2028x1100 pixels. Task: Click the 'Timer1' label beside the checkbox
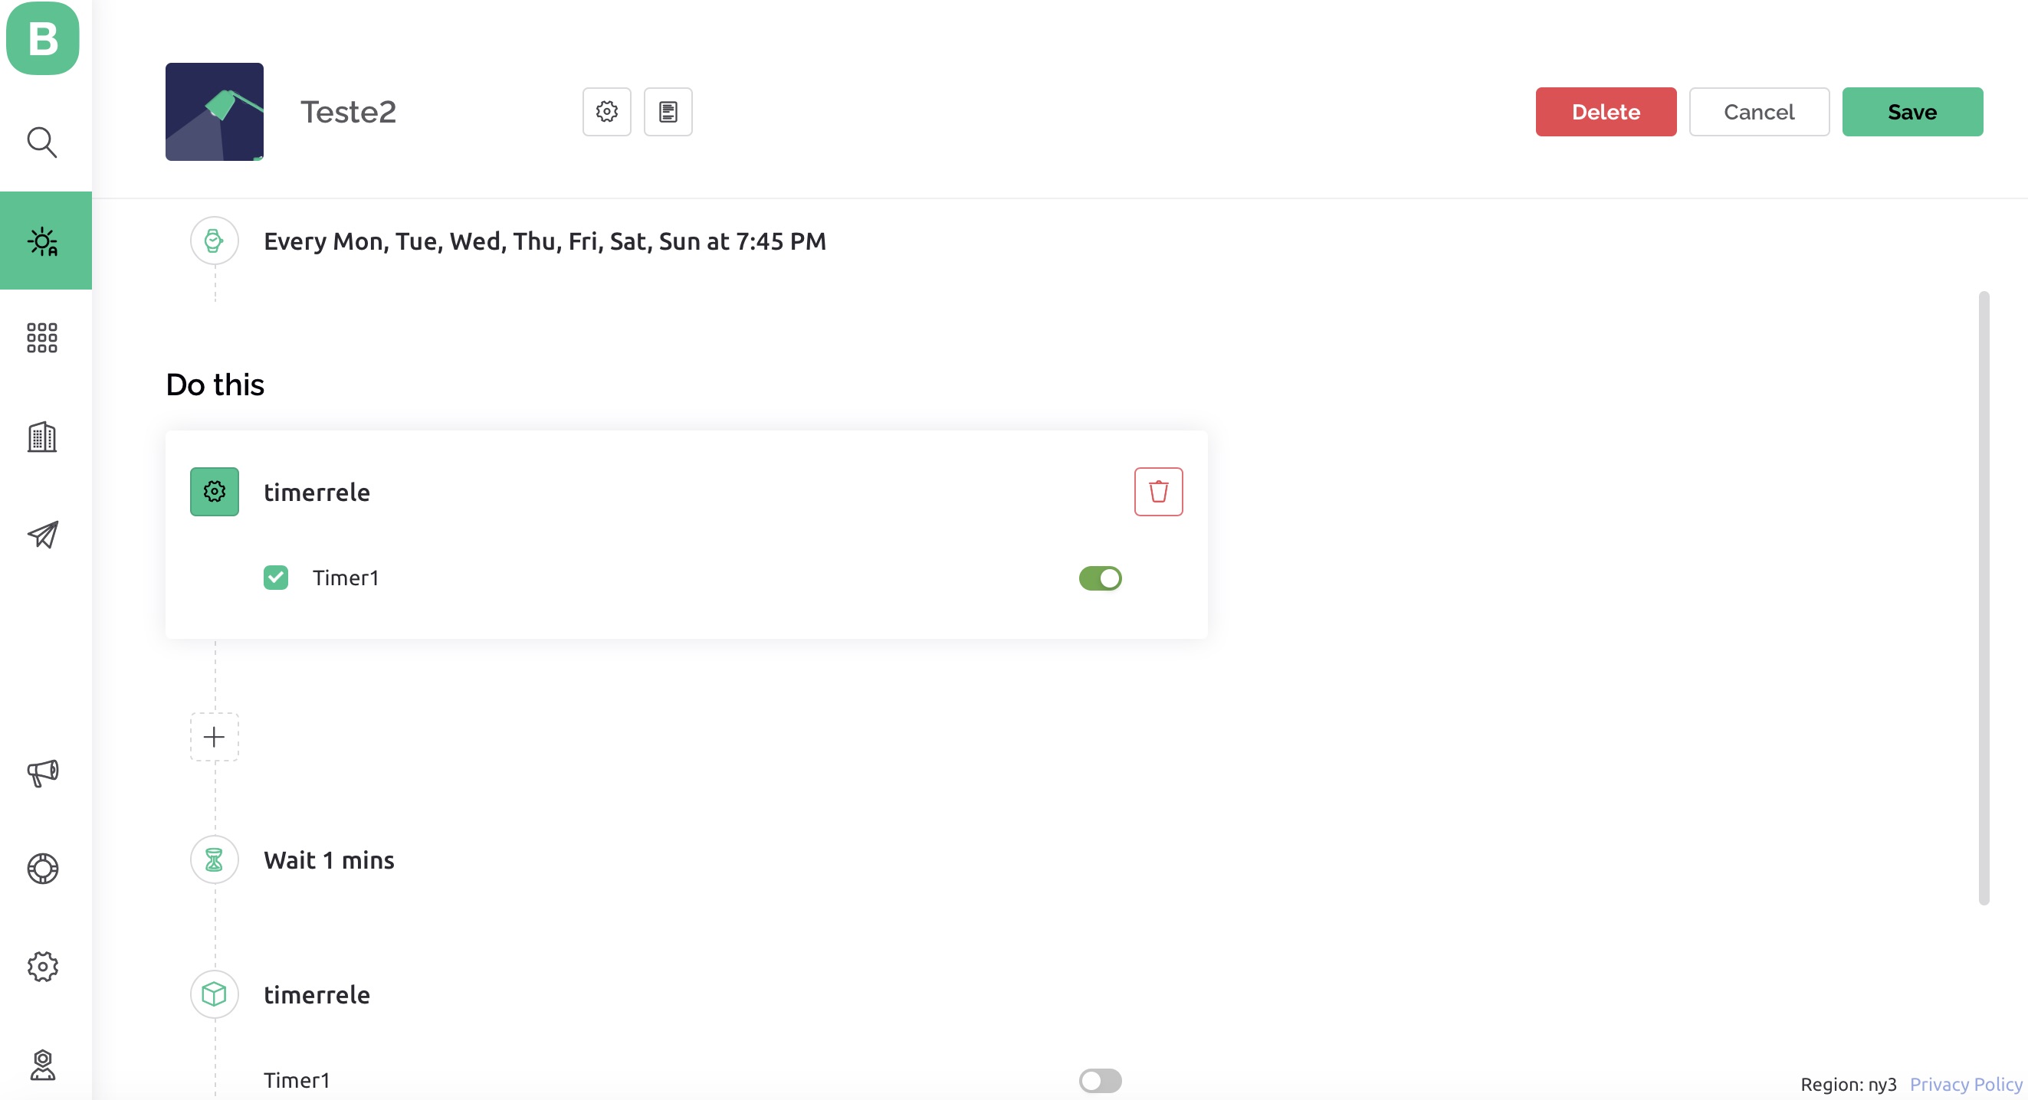coord(346,578)
